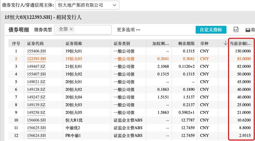The width and height of the screenshot is (255, 141).
Task: Click remaining term value 0.1120+2
Action: tap(187, 66)
